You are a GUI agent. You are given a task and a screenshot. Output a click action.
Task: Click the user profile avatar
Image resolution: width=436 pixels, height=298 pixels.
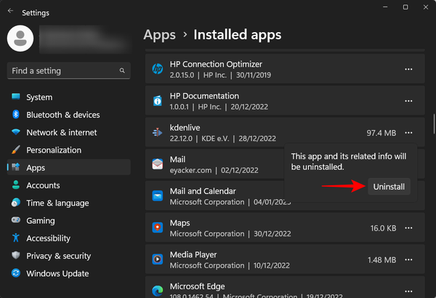(20, 39)
